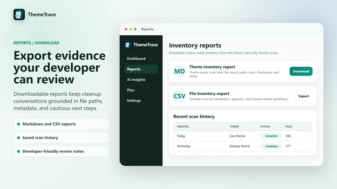This screenshot has height=189, width=337.
Task: Click the Complete badge for Live theme
Action: coord(271,136)
